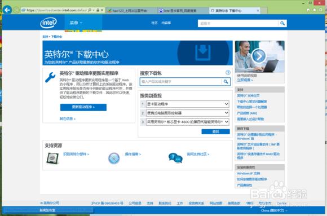This screenshot has width=327, height=216.
Task: Open the 联系我们 footer link
Action: [x=165, y=203]
